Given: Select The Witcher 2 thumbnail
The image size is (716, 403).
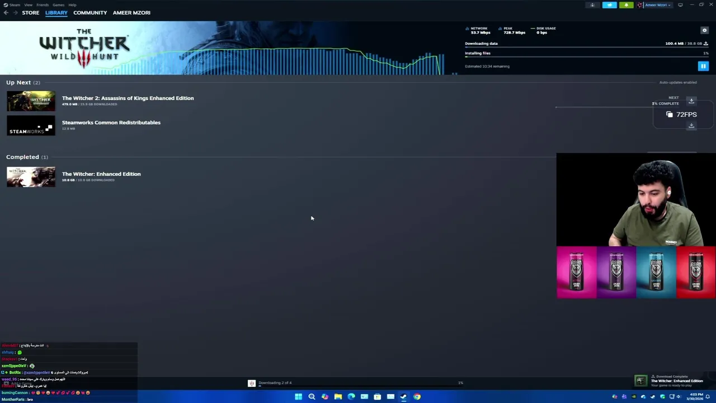Looking at the screenshot, I should click(x=31, y=101).
